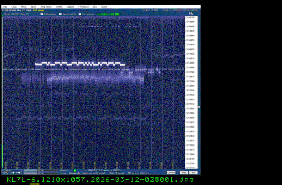
Task: Adjust the Contrast slider bar
Action: (x=40, y=173)
